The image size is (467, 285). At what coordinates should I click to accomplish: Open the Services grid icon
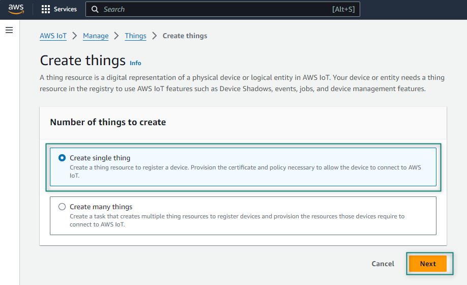click(x=46, y=9)
